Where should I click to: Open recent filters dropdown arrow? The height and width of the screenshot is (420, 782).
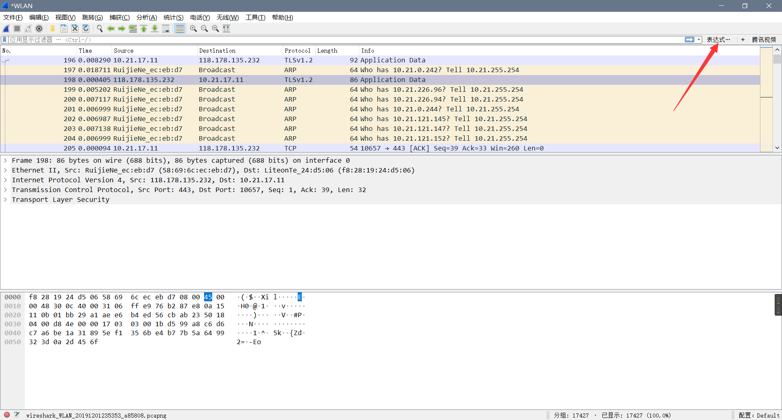tap(699, 40)
